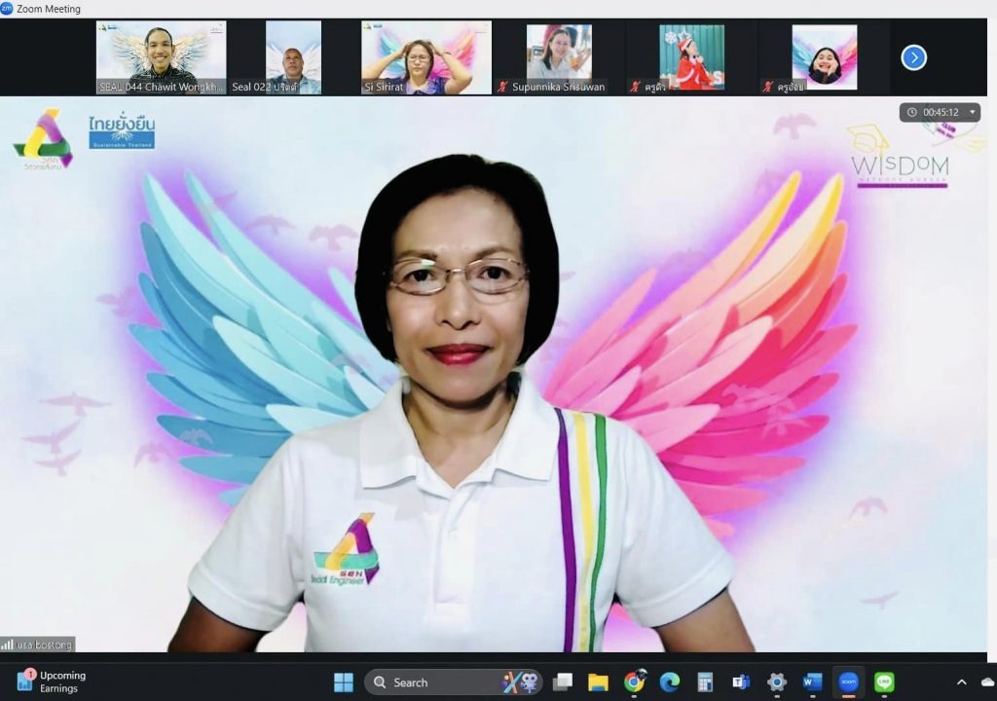Image resolution: width=997 pixels, height=701 pixels.
Task: Open the Calculator app on taskbar
Action: [x=705, y=683]
